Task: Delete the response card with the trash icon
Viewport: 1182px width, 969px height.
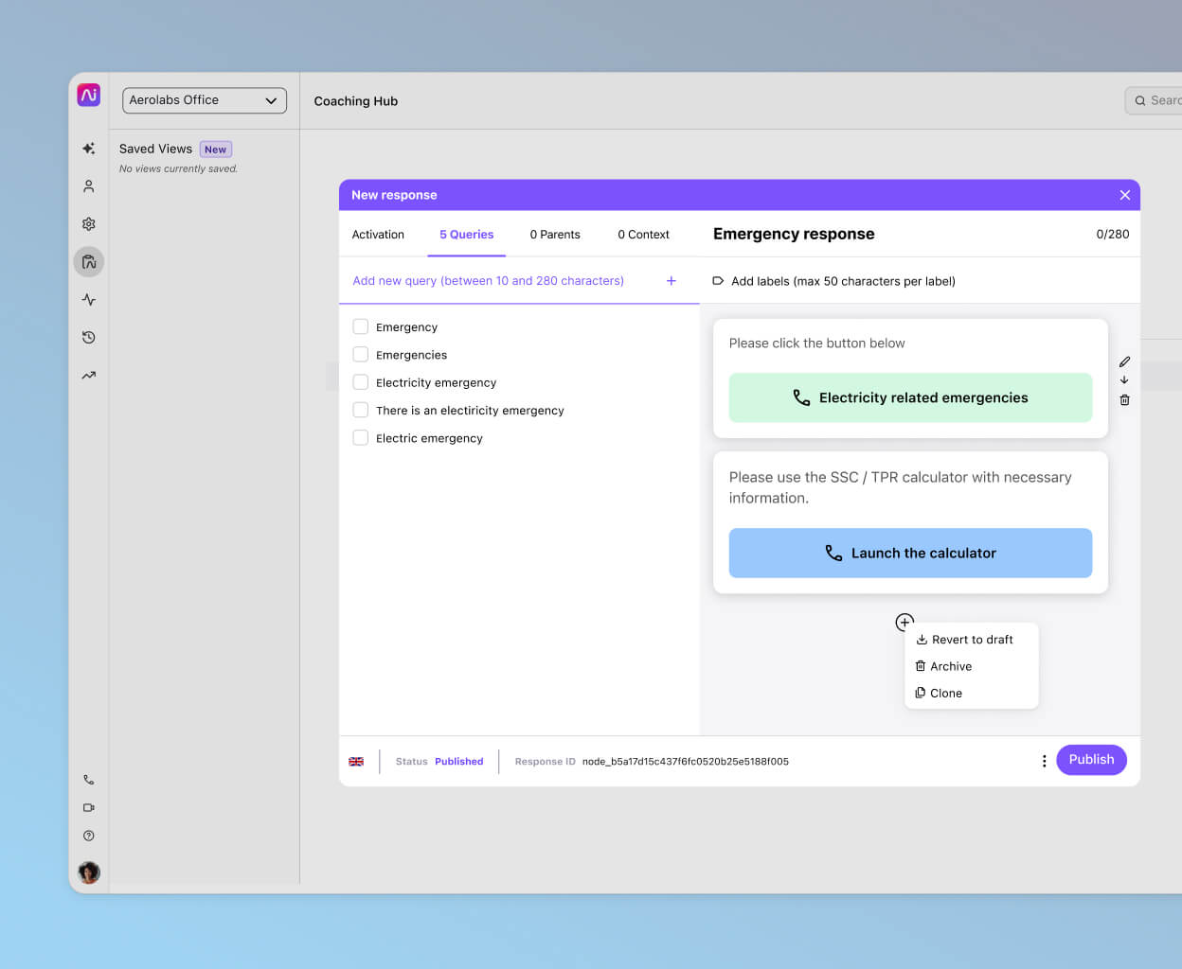Action: (x=1124, y=399)
